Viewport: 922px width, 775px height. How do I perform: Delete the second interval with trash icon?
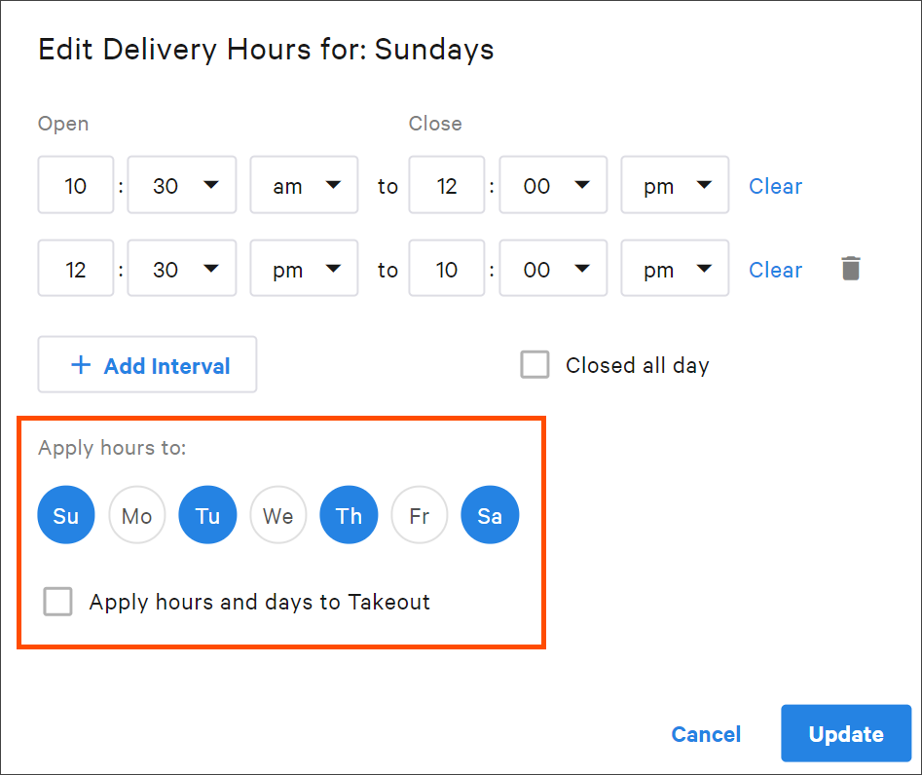(850, 268)
